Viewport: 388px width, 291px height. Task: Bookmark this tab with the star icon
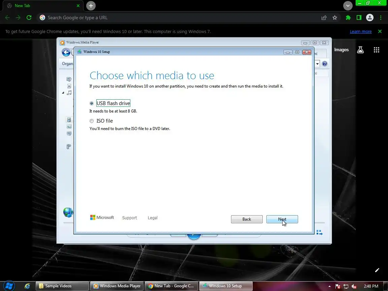(x=335, y=18)
